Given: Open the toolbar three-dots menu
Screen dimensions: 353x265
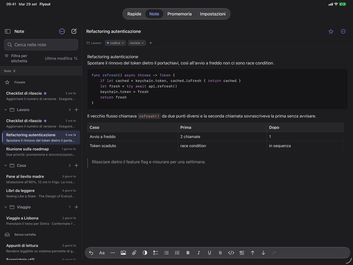Looking at the screenshot, I should click(113, 253).
